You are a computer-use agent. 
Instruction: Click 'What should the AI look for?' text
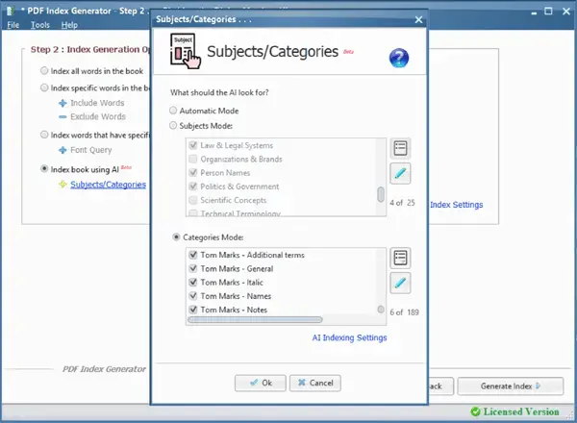(x=219, y=92)
